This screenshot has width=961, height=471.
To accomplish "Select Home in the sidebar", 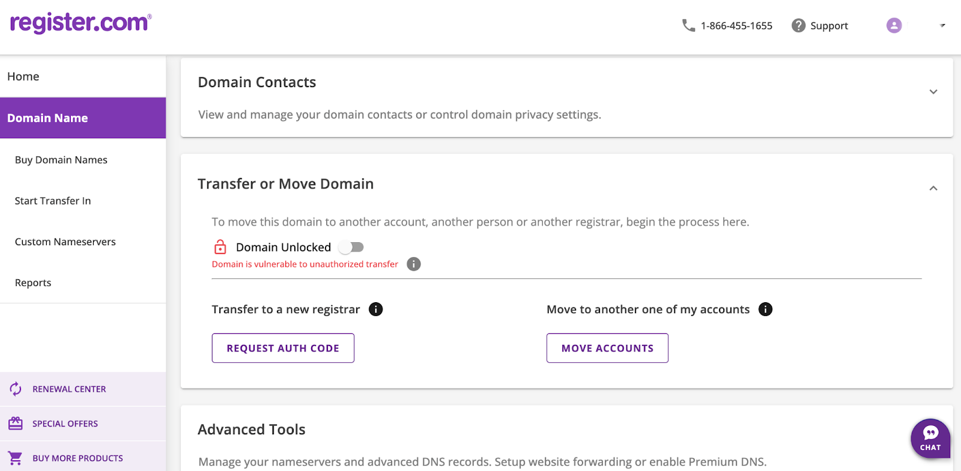I will tap(23, 76).
